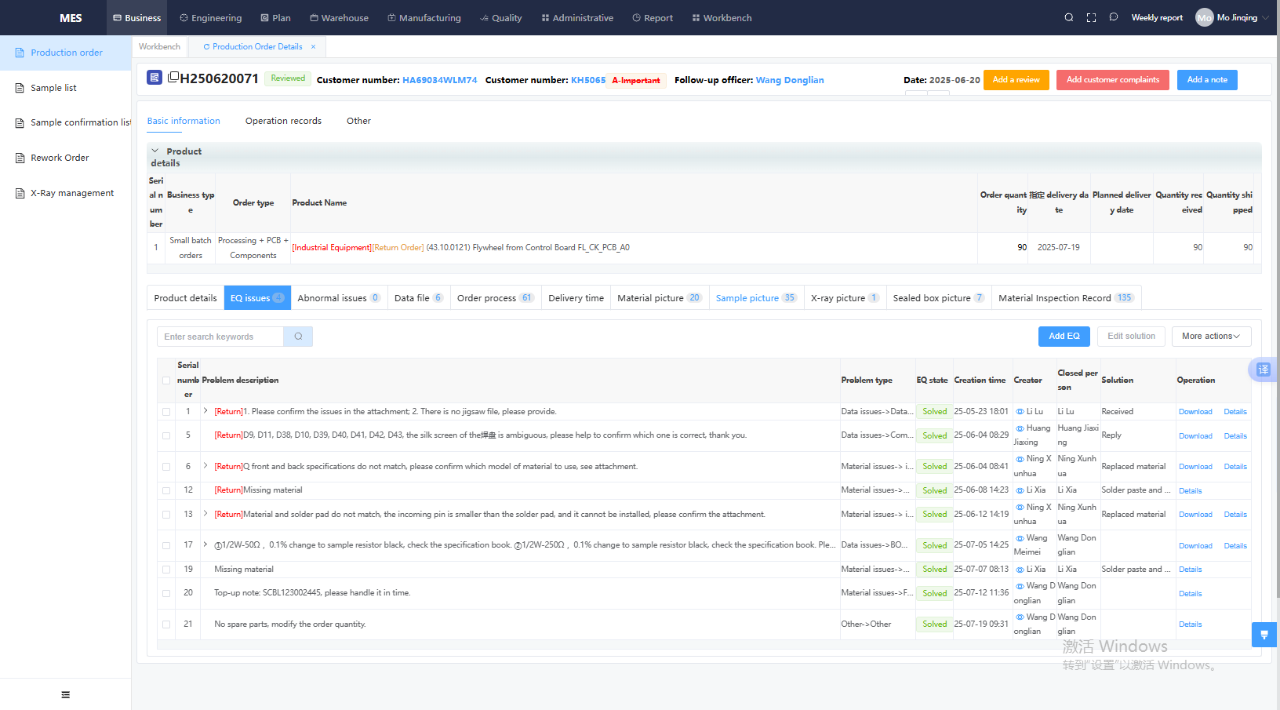Select all EQ rows via header checkbox

click(x=166, y=380)
